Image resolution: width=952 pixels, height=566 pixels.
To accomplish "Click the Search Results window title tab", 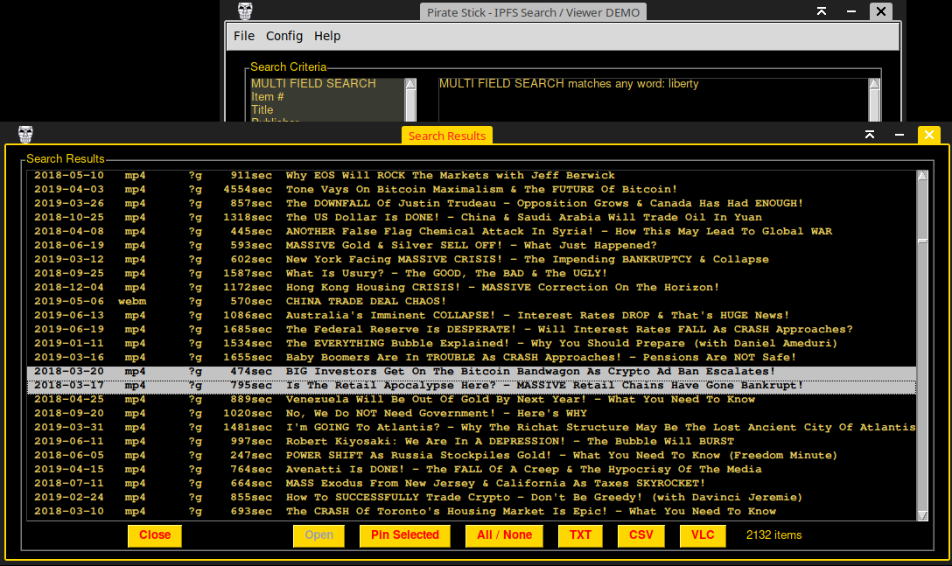I will (447, 136).
